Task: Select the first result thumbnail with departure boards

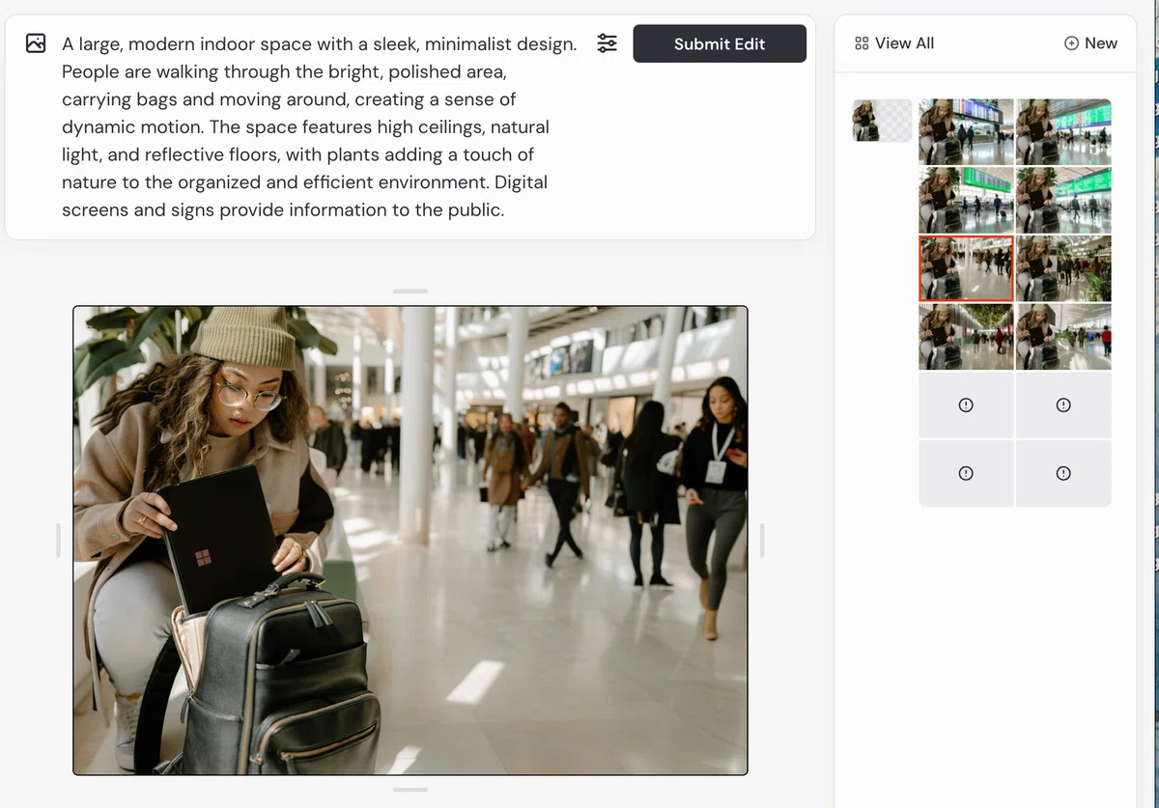Action: point(966,131)
